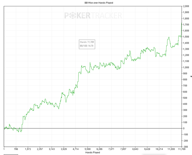Click the 5,500 x-axis tick label

(87, 149)
